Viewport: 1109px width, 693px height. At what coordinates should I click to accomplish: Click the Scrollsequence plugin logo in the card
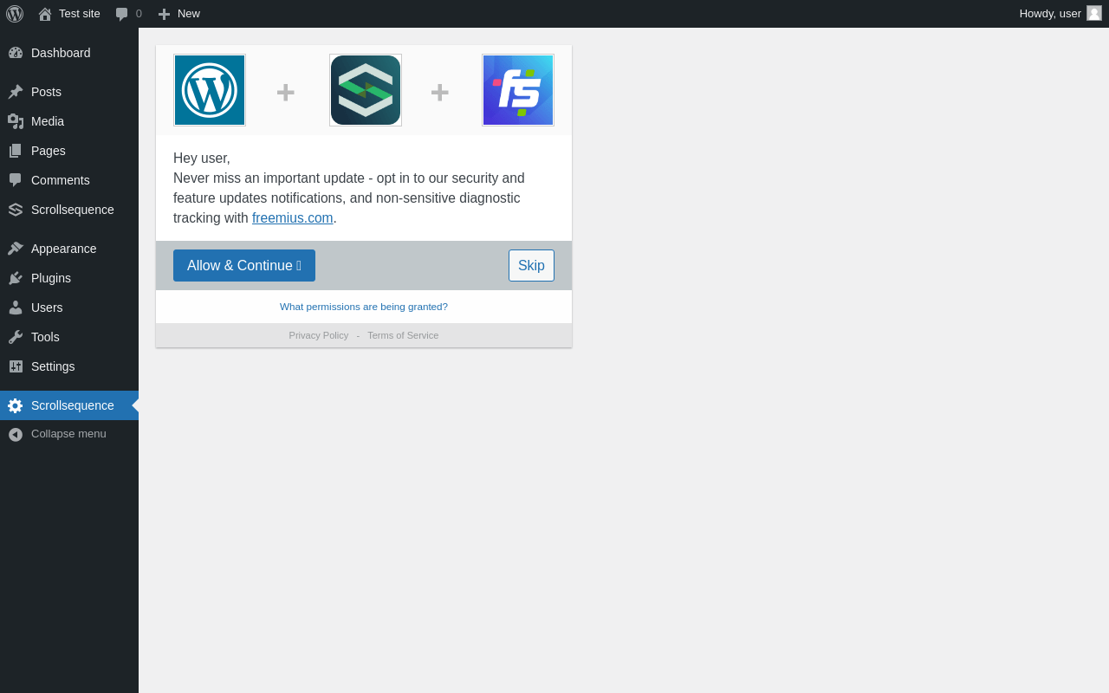point(366,90)
